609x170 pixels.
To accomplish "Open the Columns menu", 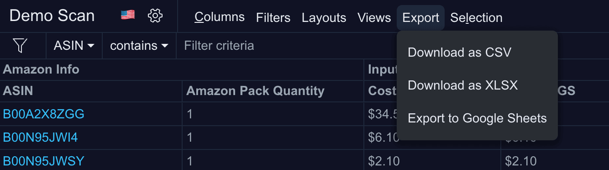I will (x=220, y=17).
